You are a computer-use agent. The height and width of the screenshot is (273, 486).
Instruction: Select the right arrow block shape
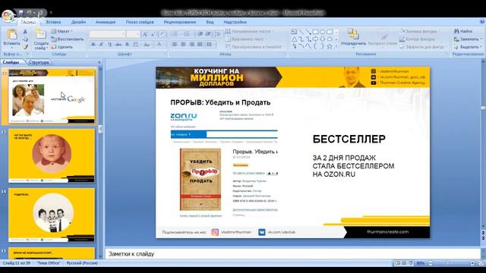[316, 39]
